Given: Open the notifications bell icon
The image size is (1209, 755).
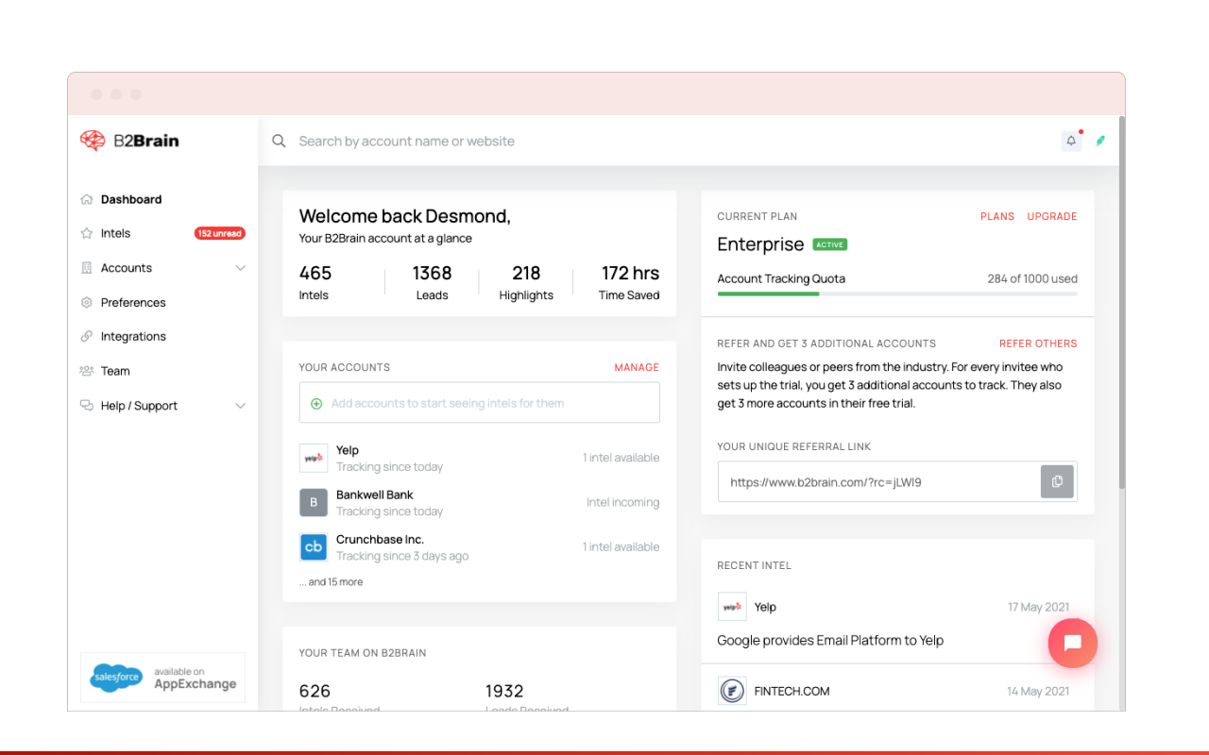Looking at the screenshot, I should tap(1071, 140).
